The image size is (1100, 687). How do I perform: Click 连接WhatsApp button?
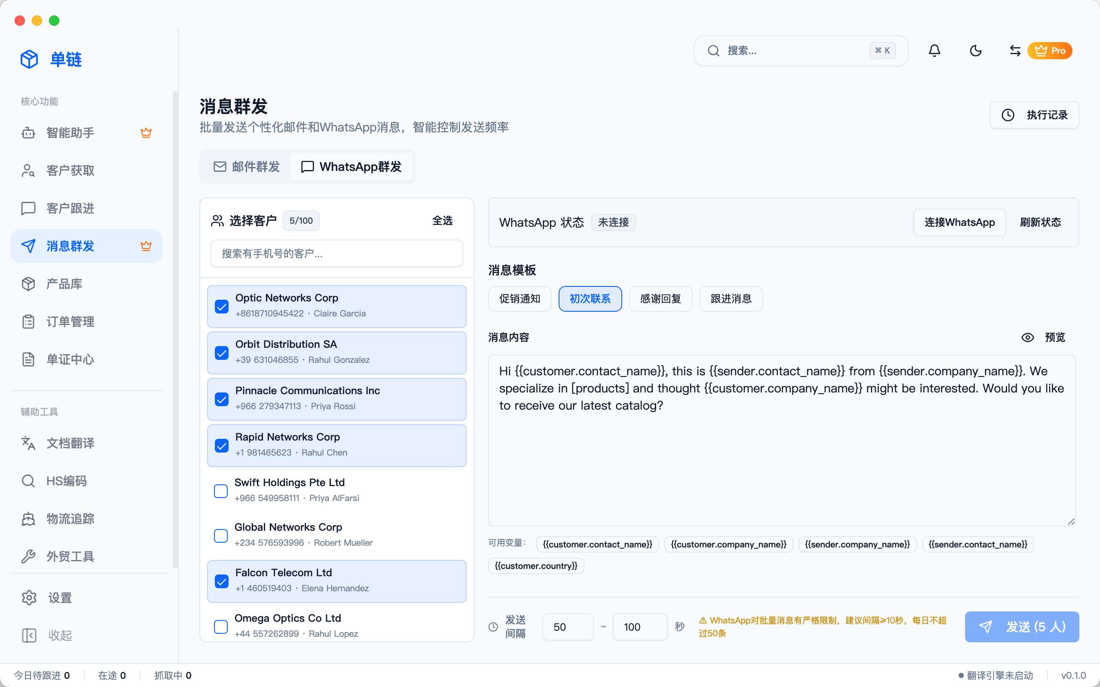(959, 222)
